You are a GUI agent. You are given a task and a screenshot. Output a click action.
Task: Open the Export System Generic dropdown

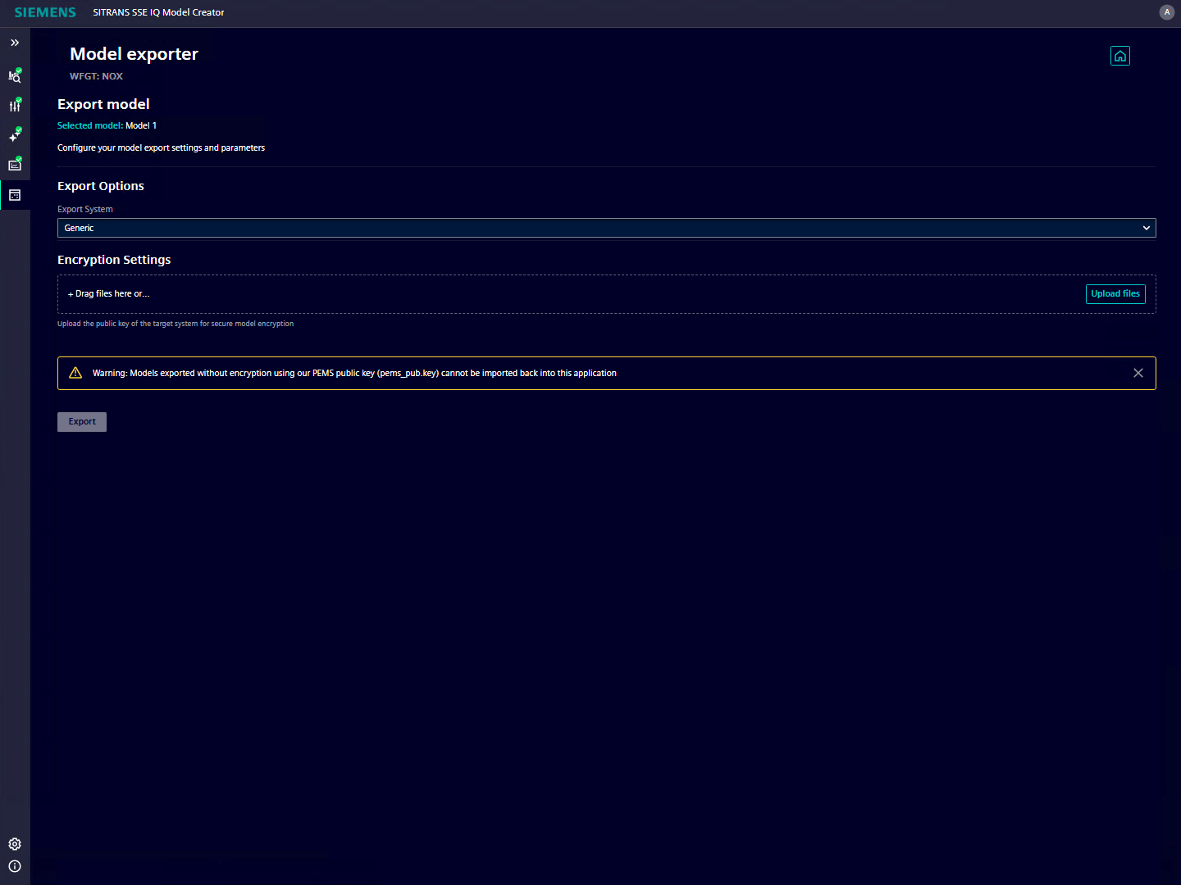click(x=607, y=228)
